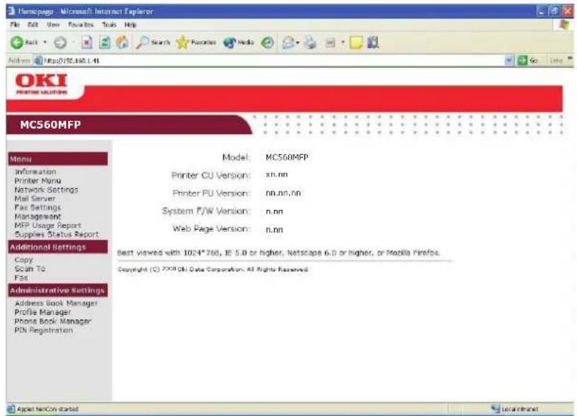Open the File menu
The height and width of the screenshot is (416, 577).
[15, 25]
